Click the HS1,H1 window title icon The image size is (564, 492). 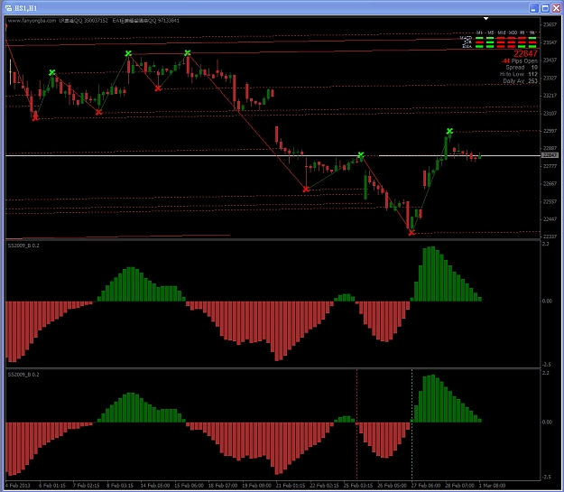point(8,8)
